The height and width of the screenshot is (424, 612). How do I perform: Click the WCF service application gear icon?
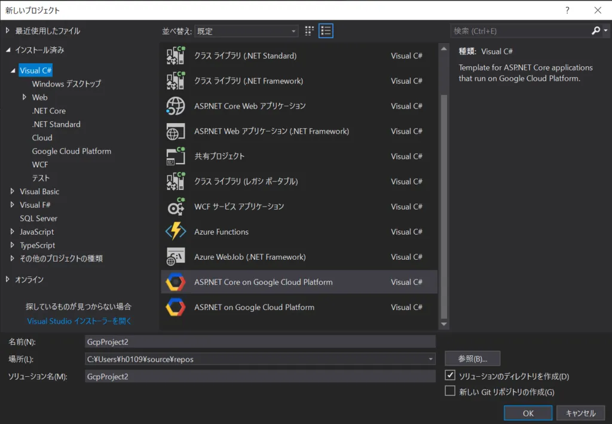click(176, 207)
